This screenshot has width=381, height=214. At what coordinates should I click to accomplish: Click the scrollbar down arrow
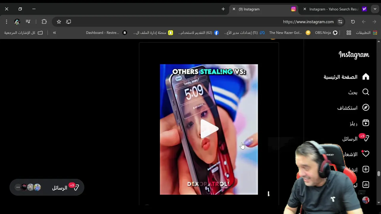(379, 203)
